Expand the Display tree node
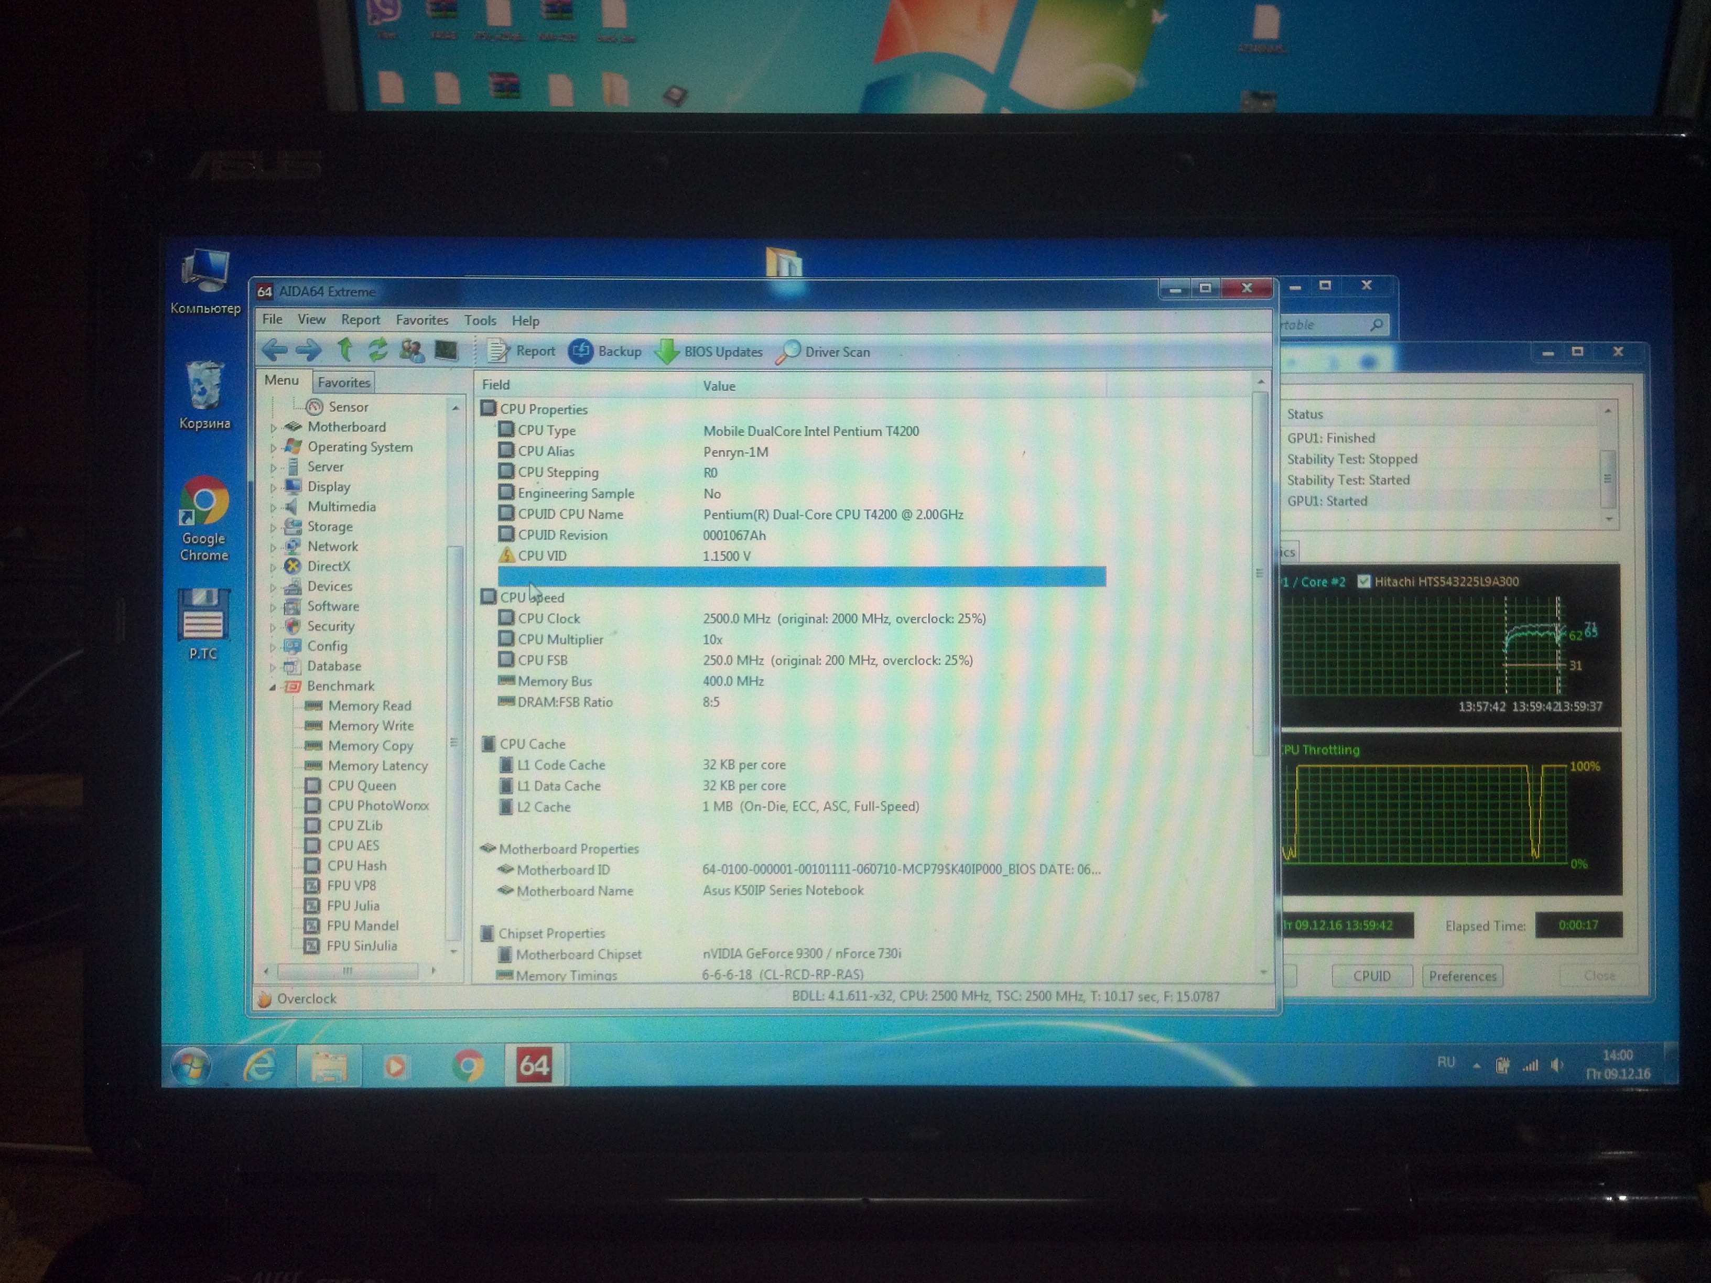The width and height of the screenshot is (1711, 1283). click(x=273, y=487)
